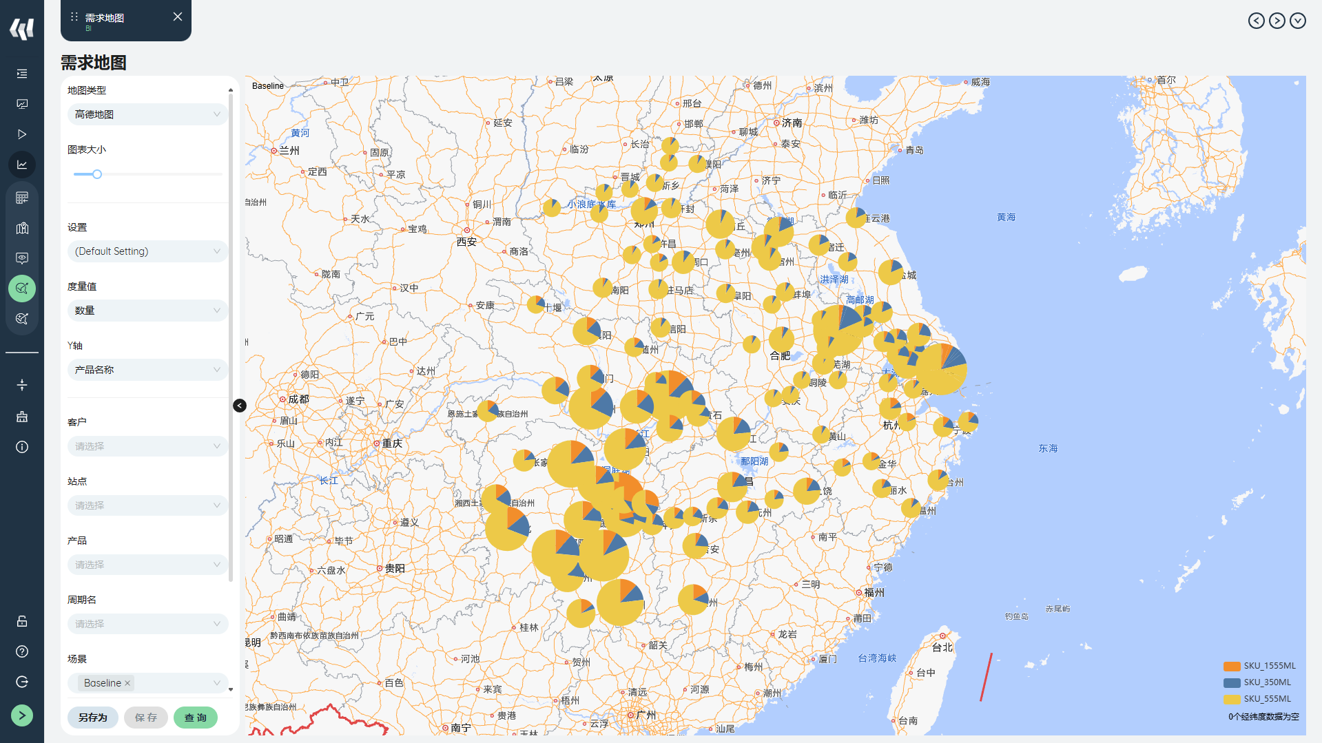
Task: Select the line chart icon in sidebar
Action: pos(22,165)
